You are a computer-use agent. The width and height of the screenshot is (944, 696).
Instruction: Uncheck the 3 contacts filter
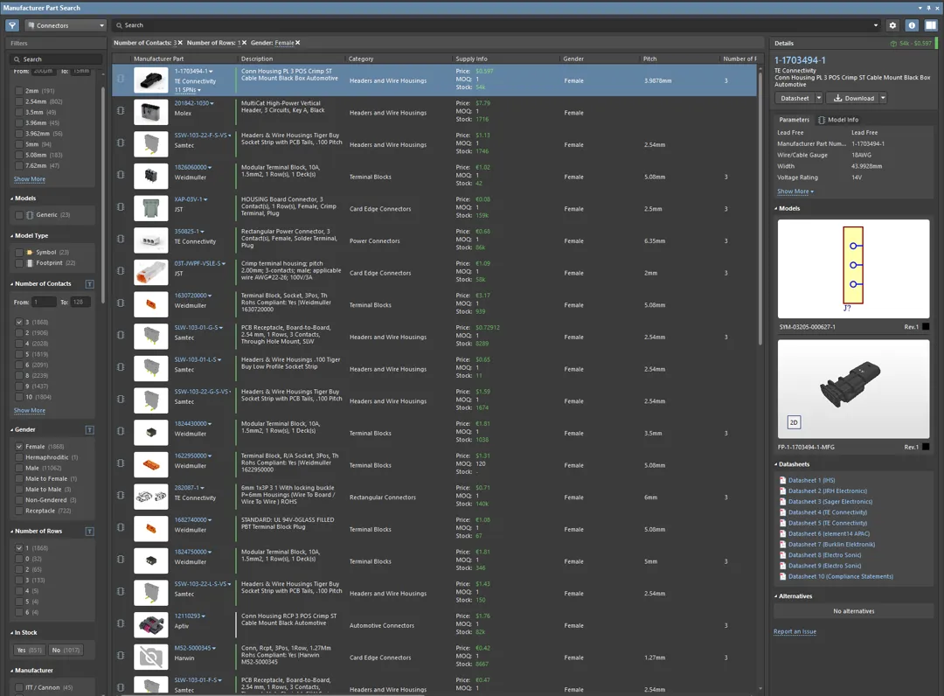click(x=19, y=322)
